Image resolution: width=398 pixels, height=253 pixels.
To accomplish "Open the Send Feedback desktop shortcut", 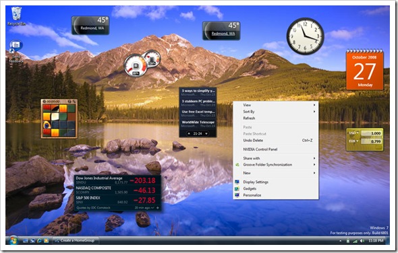I will tap(16, 52).
